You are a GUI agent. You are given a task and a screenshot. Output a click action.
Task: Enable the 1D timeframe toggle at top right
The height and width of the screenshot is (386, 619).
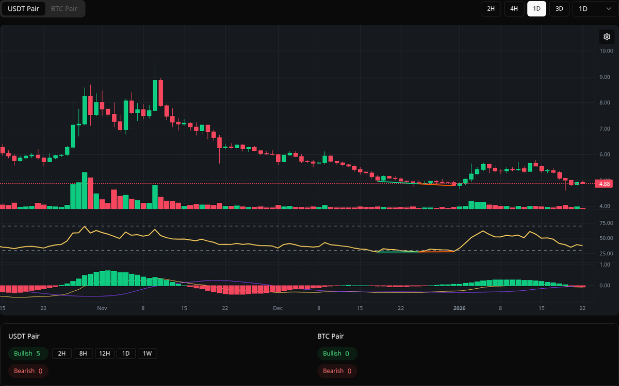tap(536, 9)
